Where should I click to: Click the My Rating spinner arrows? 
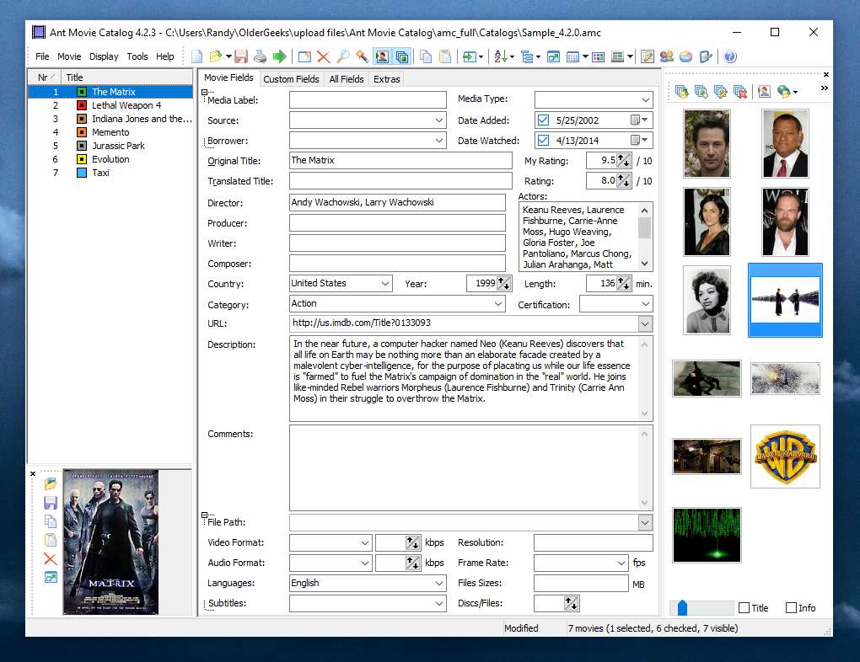coord(624,160)
